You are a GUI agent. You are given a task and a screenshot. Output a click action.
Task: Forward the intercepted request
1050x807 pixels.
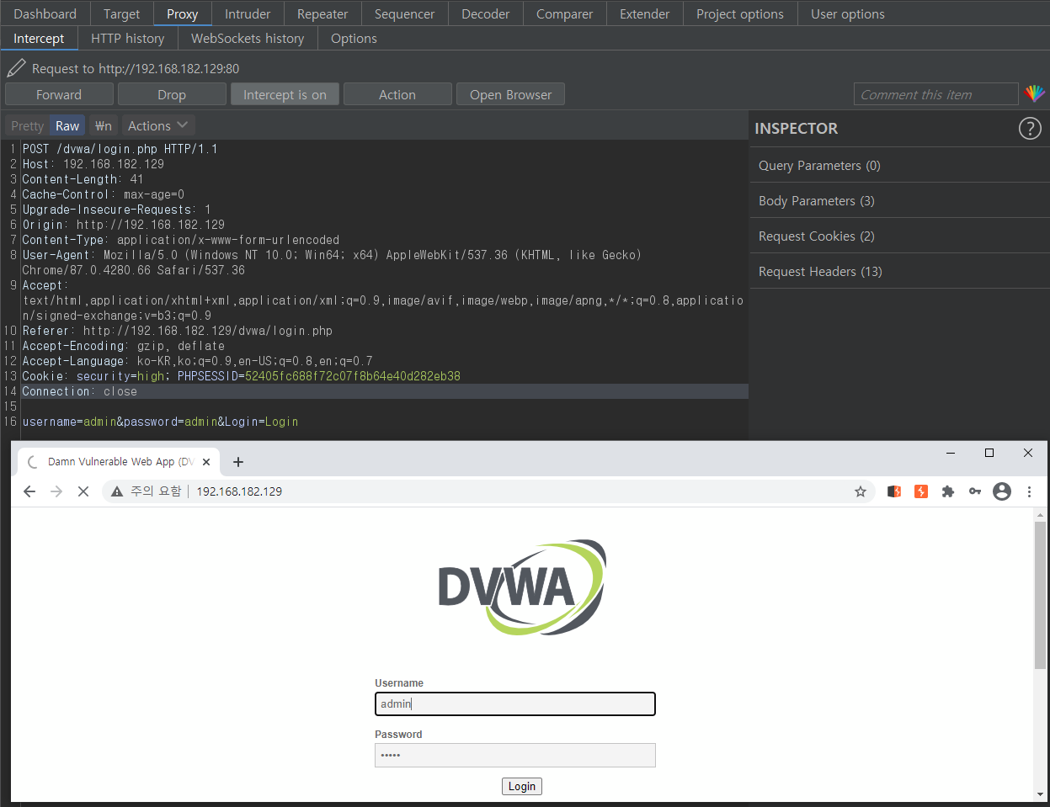tap(59, 94)
